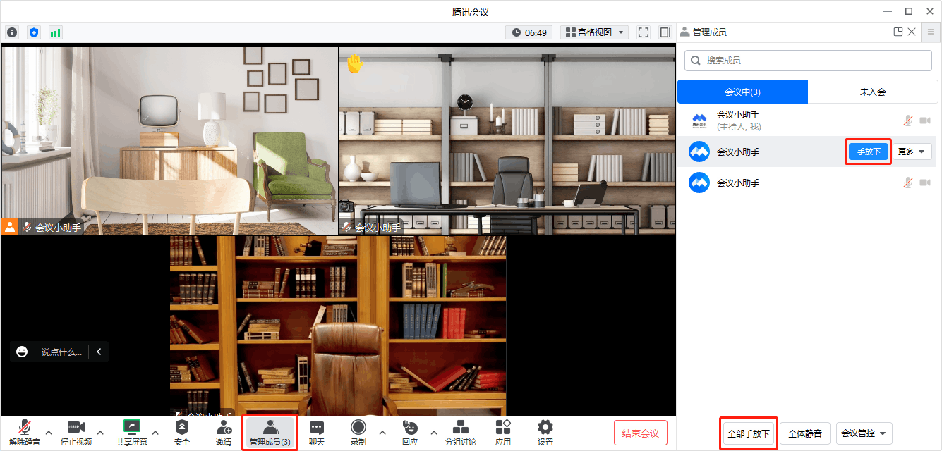Image resolution: width=942 pixels, height=451 pixels.
Task: Unmute microphone with 解除静音
Action: tap(25, 433)
